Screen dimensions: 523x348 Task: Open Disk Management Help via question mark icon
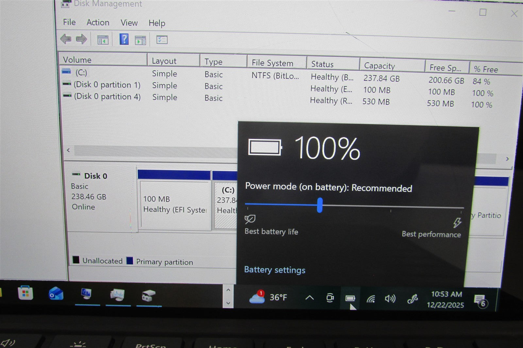tap(124, 39)
